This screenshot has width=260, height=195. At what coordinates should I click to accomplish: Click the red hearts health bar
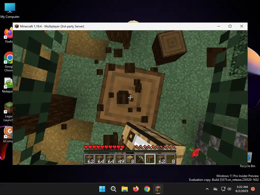click(x=104, y=147)
